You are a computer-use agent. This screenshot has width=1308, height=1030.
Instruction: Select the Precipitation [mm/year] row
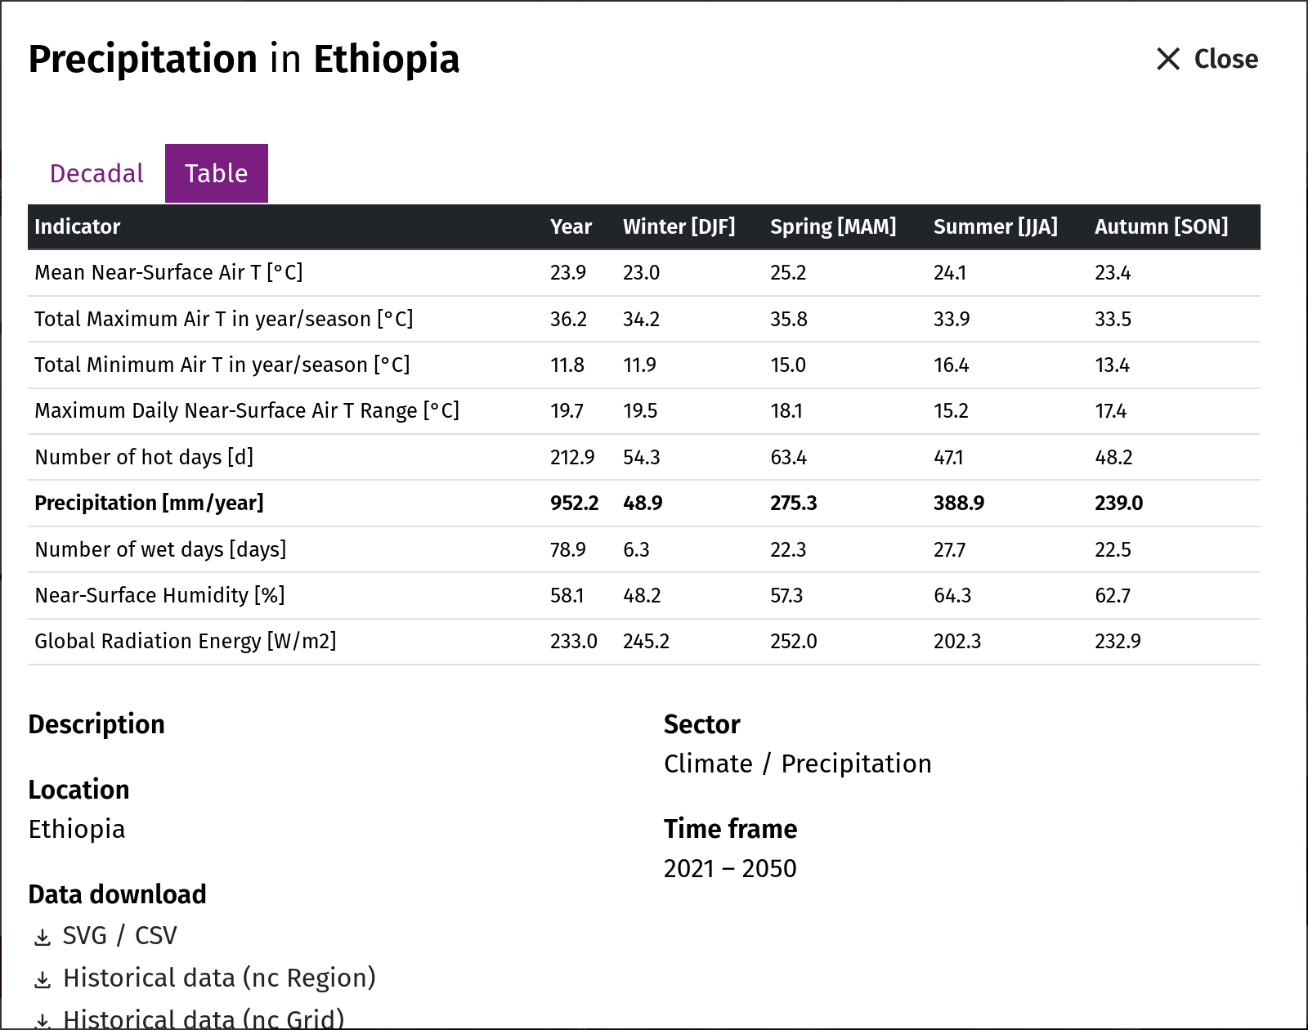pos(644,503)
